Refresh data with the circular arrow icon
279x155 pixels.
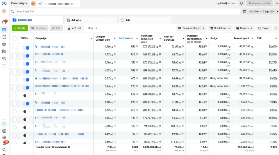coord(242,3)
